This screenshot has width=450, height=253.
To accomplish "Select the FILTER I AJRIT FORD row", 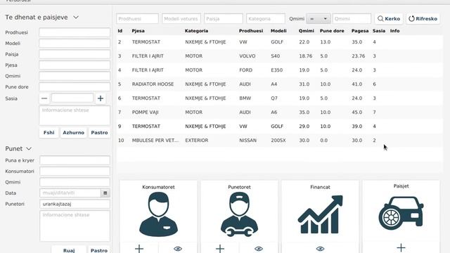I will pos(280,70).
